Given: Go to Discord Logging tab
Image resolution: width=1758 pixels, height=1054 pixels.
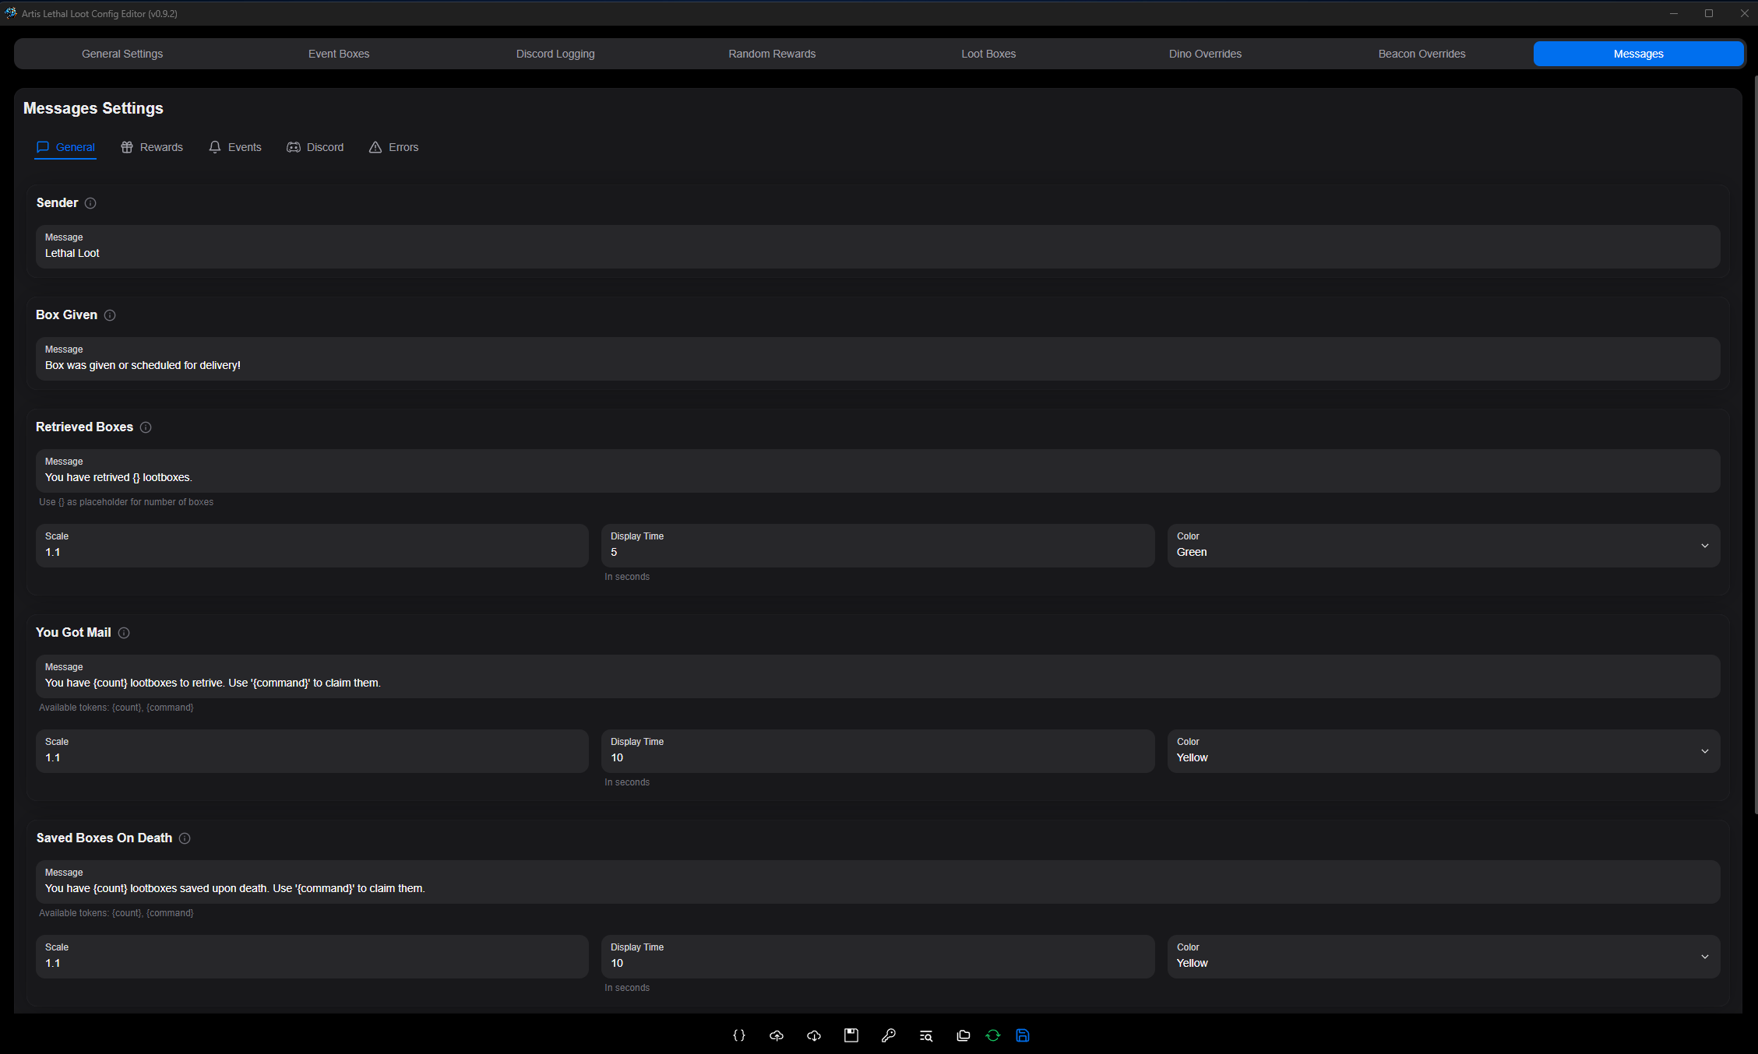Looking at the screenshot, I should pos(555,54).
